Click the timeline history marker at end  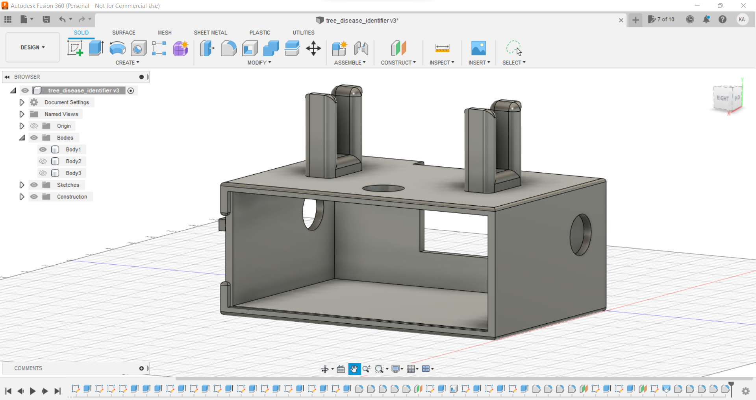(731, 389)
